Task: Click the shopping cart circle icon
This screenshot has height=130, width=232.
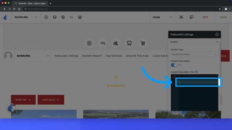Action: pyautogui.click(x=143, y=43)
